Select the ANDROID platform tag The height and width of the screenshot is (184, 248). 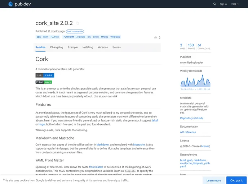click(x=81, y=37)
